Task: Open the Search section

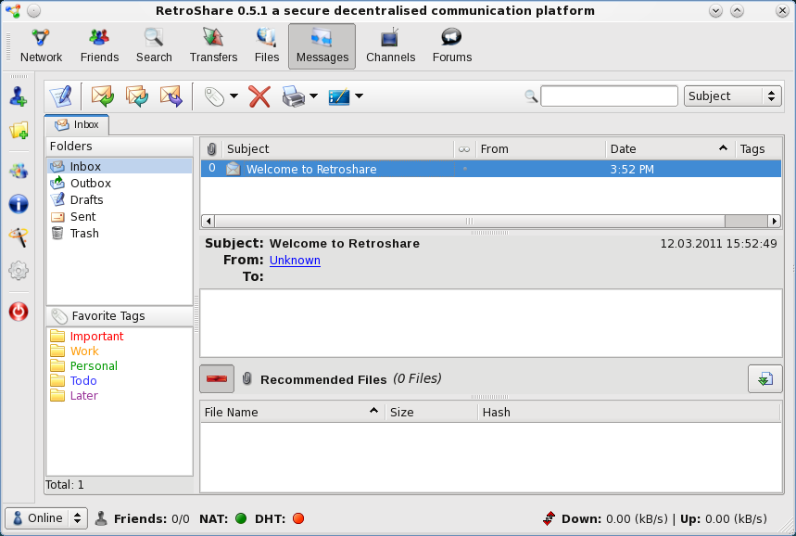Action: coord(154,46)
